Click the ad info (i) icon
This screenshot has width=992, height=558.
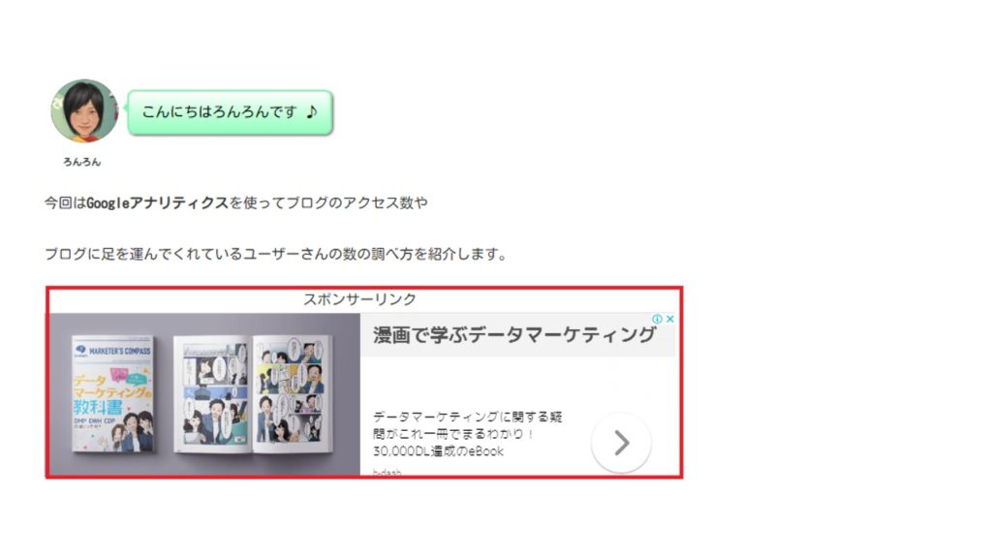pos(658,320)
